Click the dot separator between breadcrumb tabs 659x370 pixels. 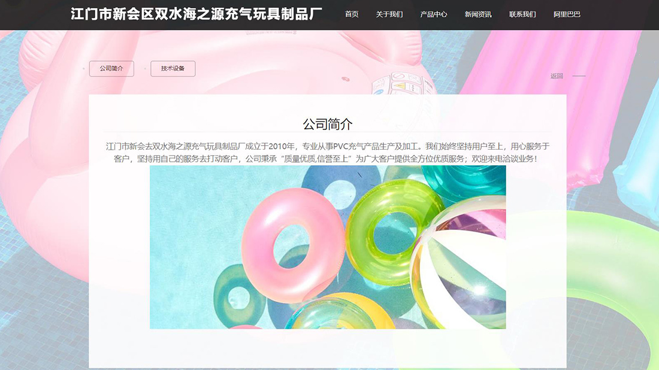click(x=144, y=68)
